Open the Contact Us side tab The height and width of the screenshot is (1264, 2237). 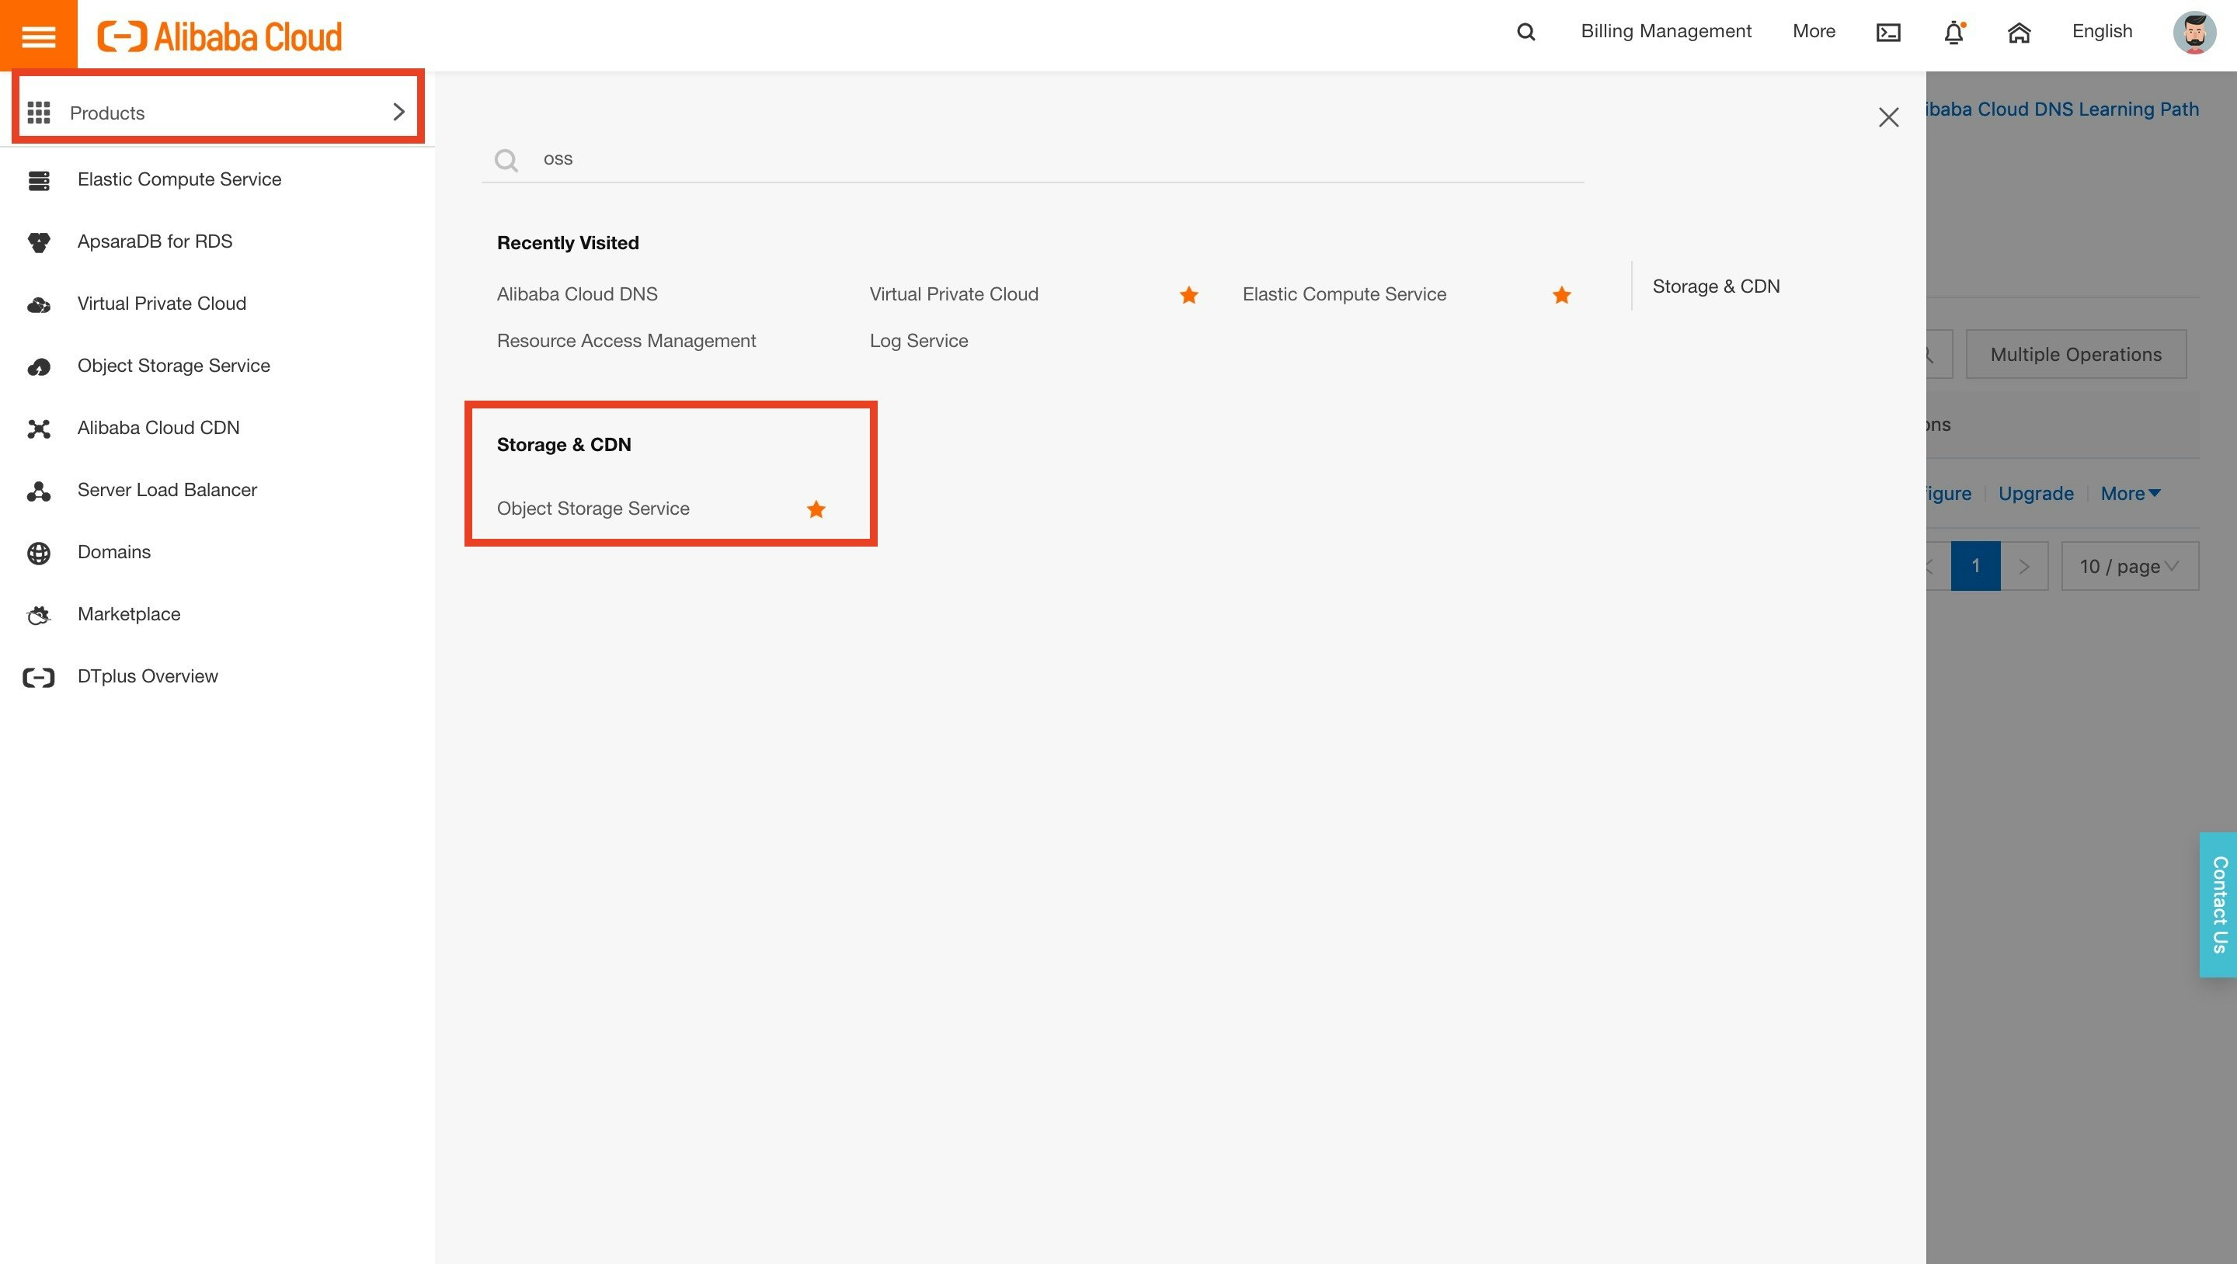[x=2219, y=905]
